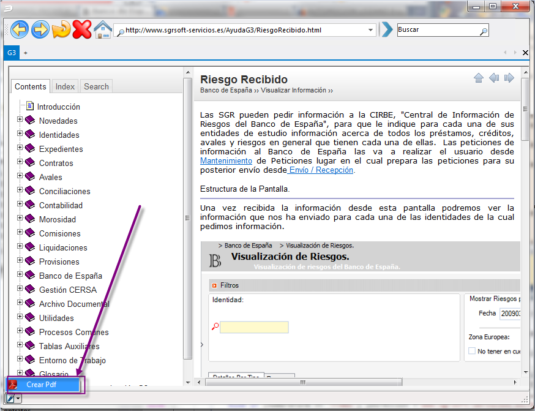Click the magnifier icon in Buscar box
535x411 pixels.
[484, 32]
